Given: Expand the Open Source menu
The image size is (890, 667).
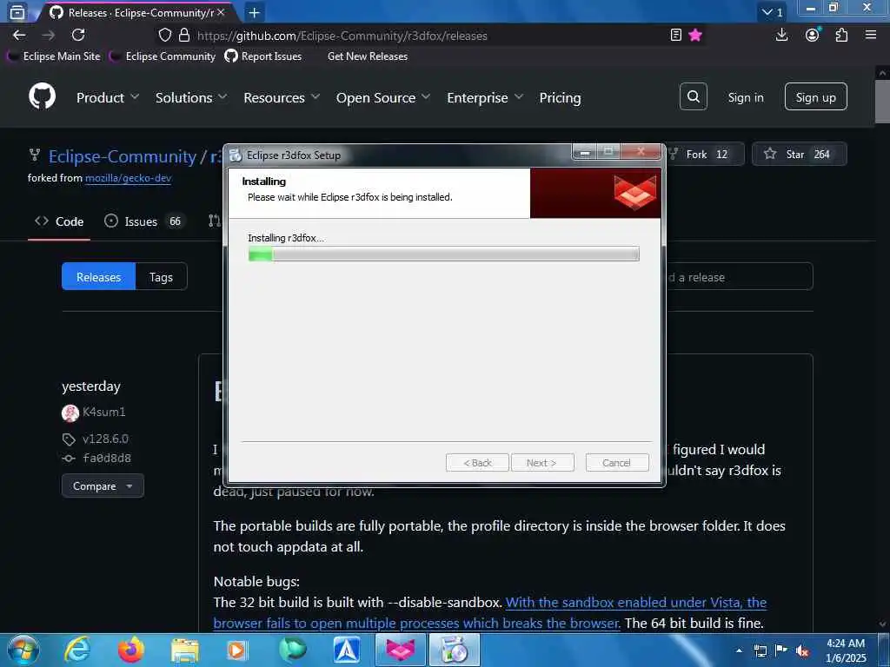Looking at the screenshot, I should [382, 97].
